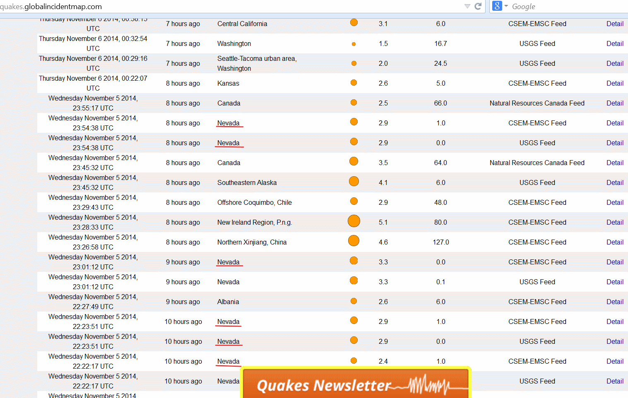This screenshot has height=398, width=628.
Task: Click 'Wednesday November 5 2014, 22:27:49 UTC' timestamp
Action: pyautogui.click(x=93, y=302)
